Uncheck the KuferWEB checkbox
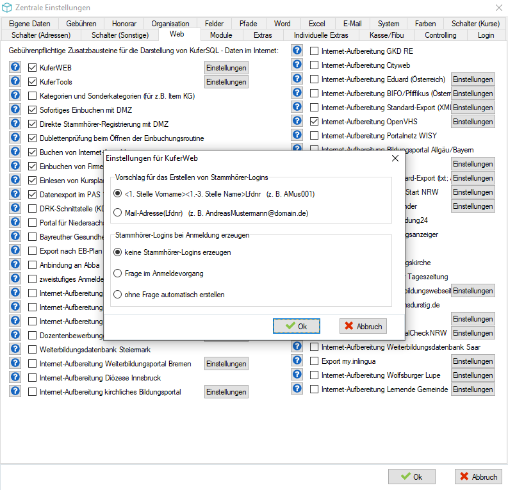508x490 pixels. pyautogui.click(x=32, y=68)
